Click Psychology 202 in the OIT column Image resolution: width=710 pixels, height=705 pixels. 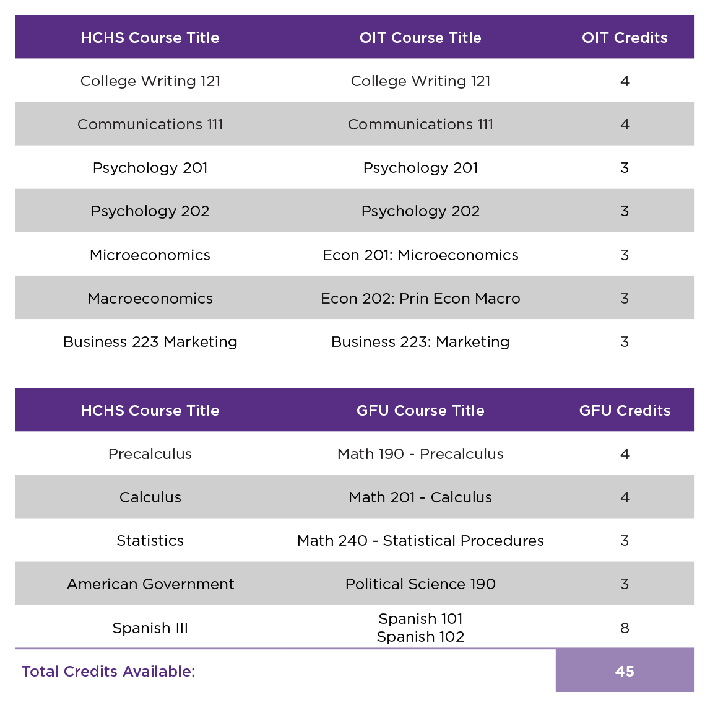point(420,211)
